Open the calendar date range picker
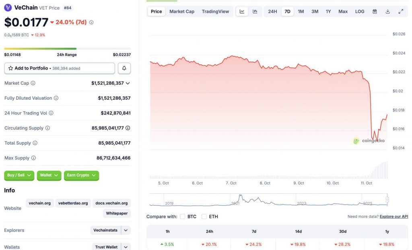 pyautogui.click(x=375, y=11)
